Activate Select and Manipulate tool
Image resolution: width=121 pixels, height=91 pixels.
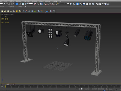pyautogui.click(x=38, y=4)
